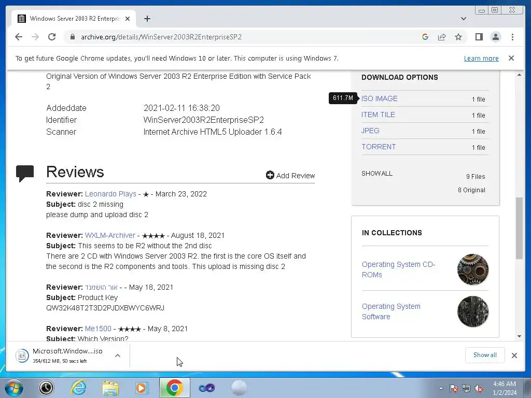Viewport: 531px width, 398px height.
Task: Open the Action Center flag icon
Action: click(454, 389)
